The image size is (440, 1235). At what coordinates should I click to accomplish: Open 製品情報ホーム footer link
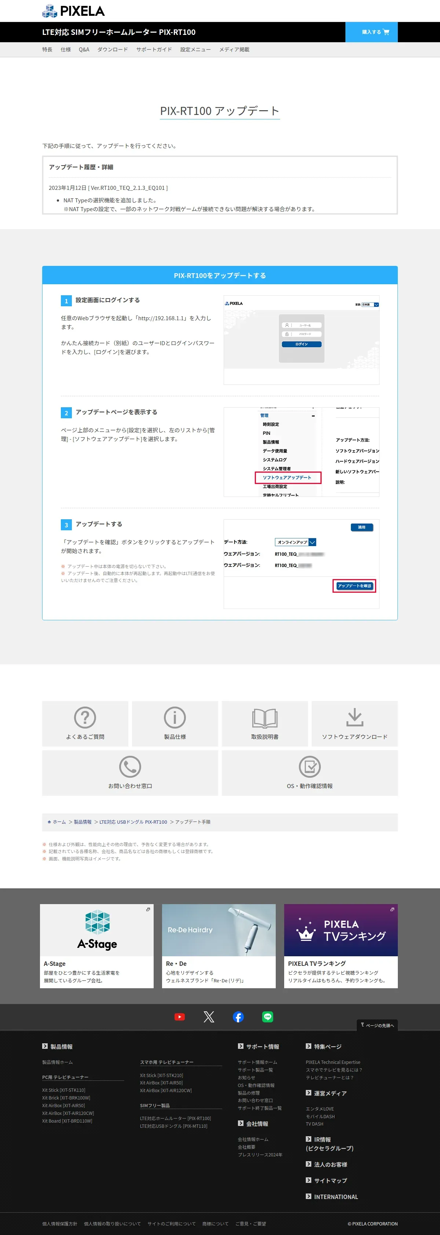(x=58, y=1062)
